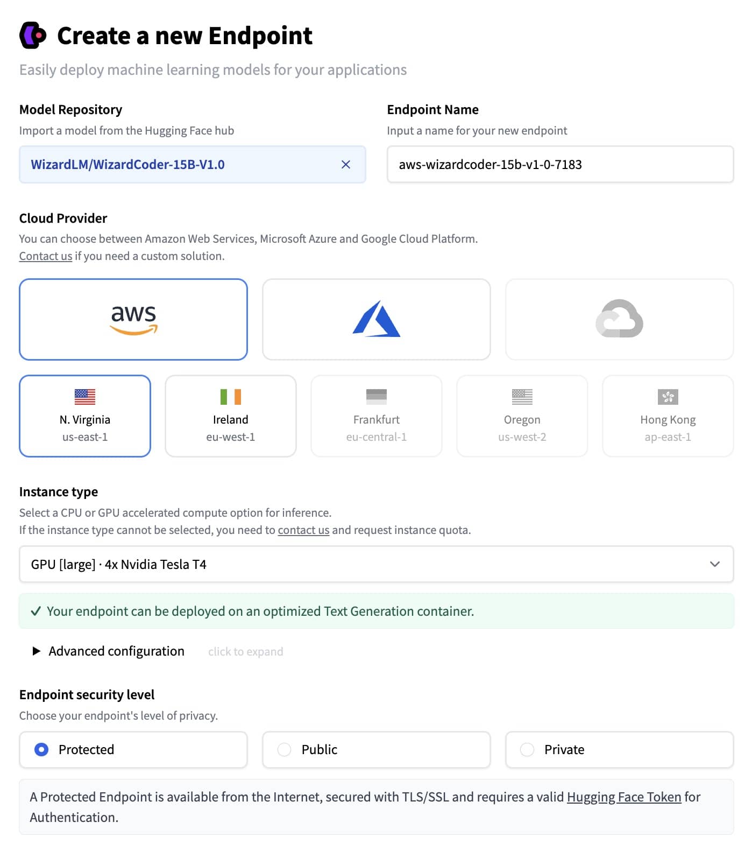Open the Contact us link under Cloud Provider
This screenshot has width=752, height=858.
pyautogui.click(x=46, y=256)
